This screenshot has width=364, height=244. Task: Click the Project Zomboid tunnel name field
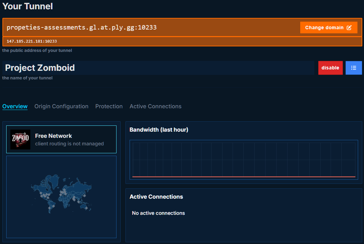[x=158, y=68]
